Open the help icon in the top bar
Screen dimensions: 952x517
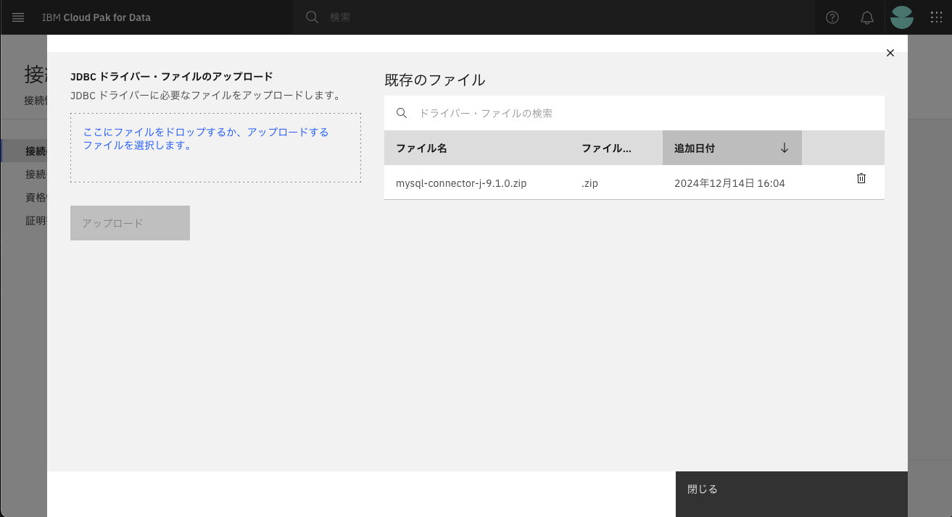pyautogui.click(x=832, y=17)
